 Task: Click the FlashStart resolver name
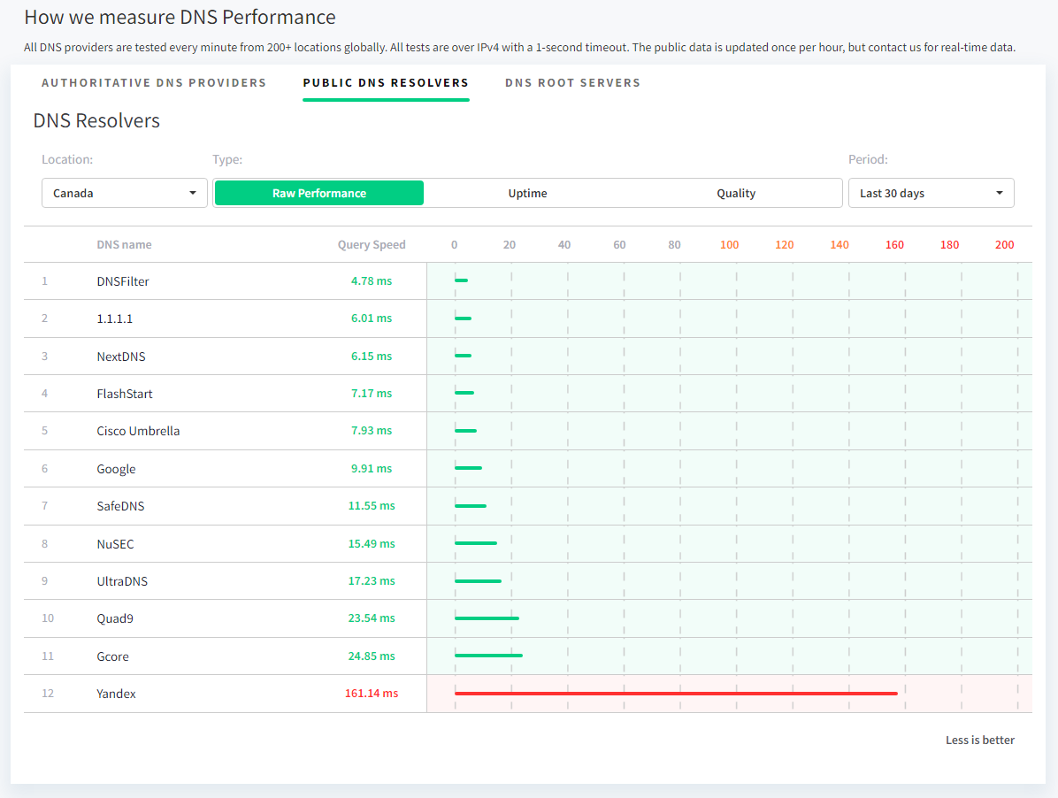[x=125, y=394]
